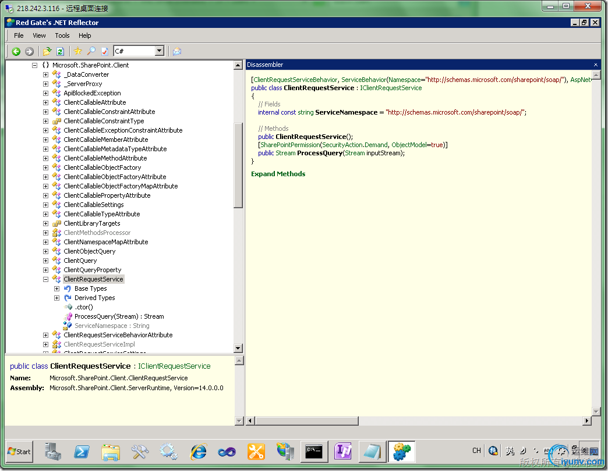Expand the ClientRequestServiceBehaviorAttribute node
Viewport: 608px width, 471px height.
coord(45,335)
